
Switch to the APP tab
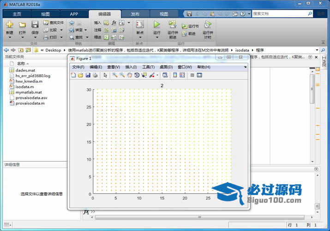click(74, 14)
